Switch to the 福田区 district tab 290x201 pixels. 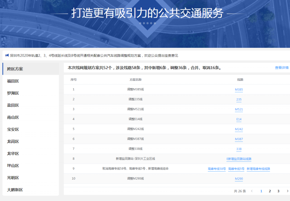pyautogui.click(x=13, y=81)
